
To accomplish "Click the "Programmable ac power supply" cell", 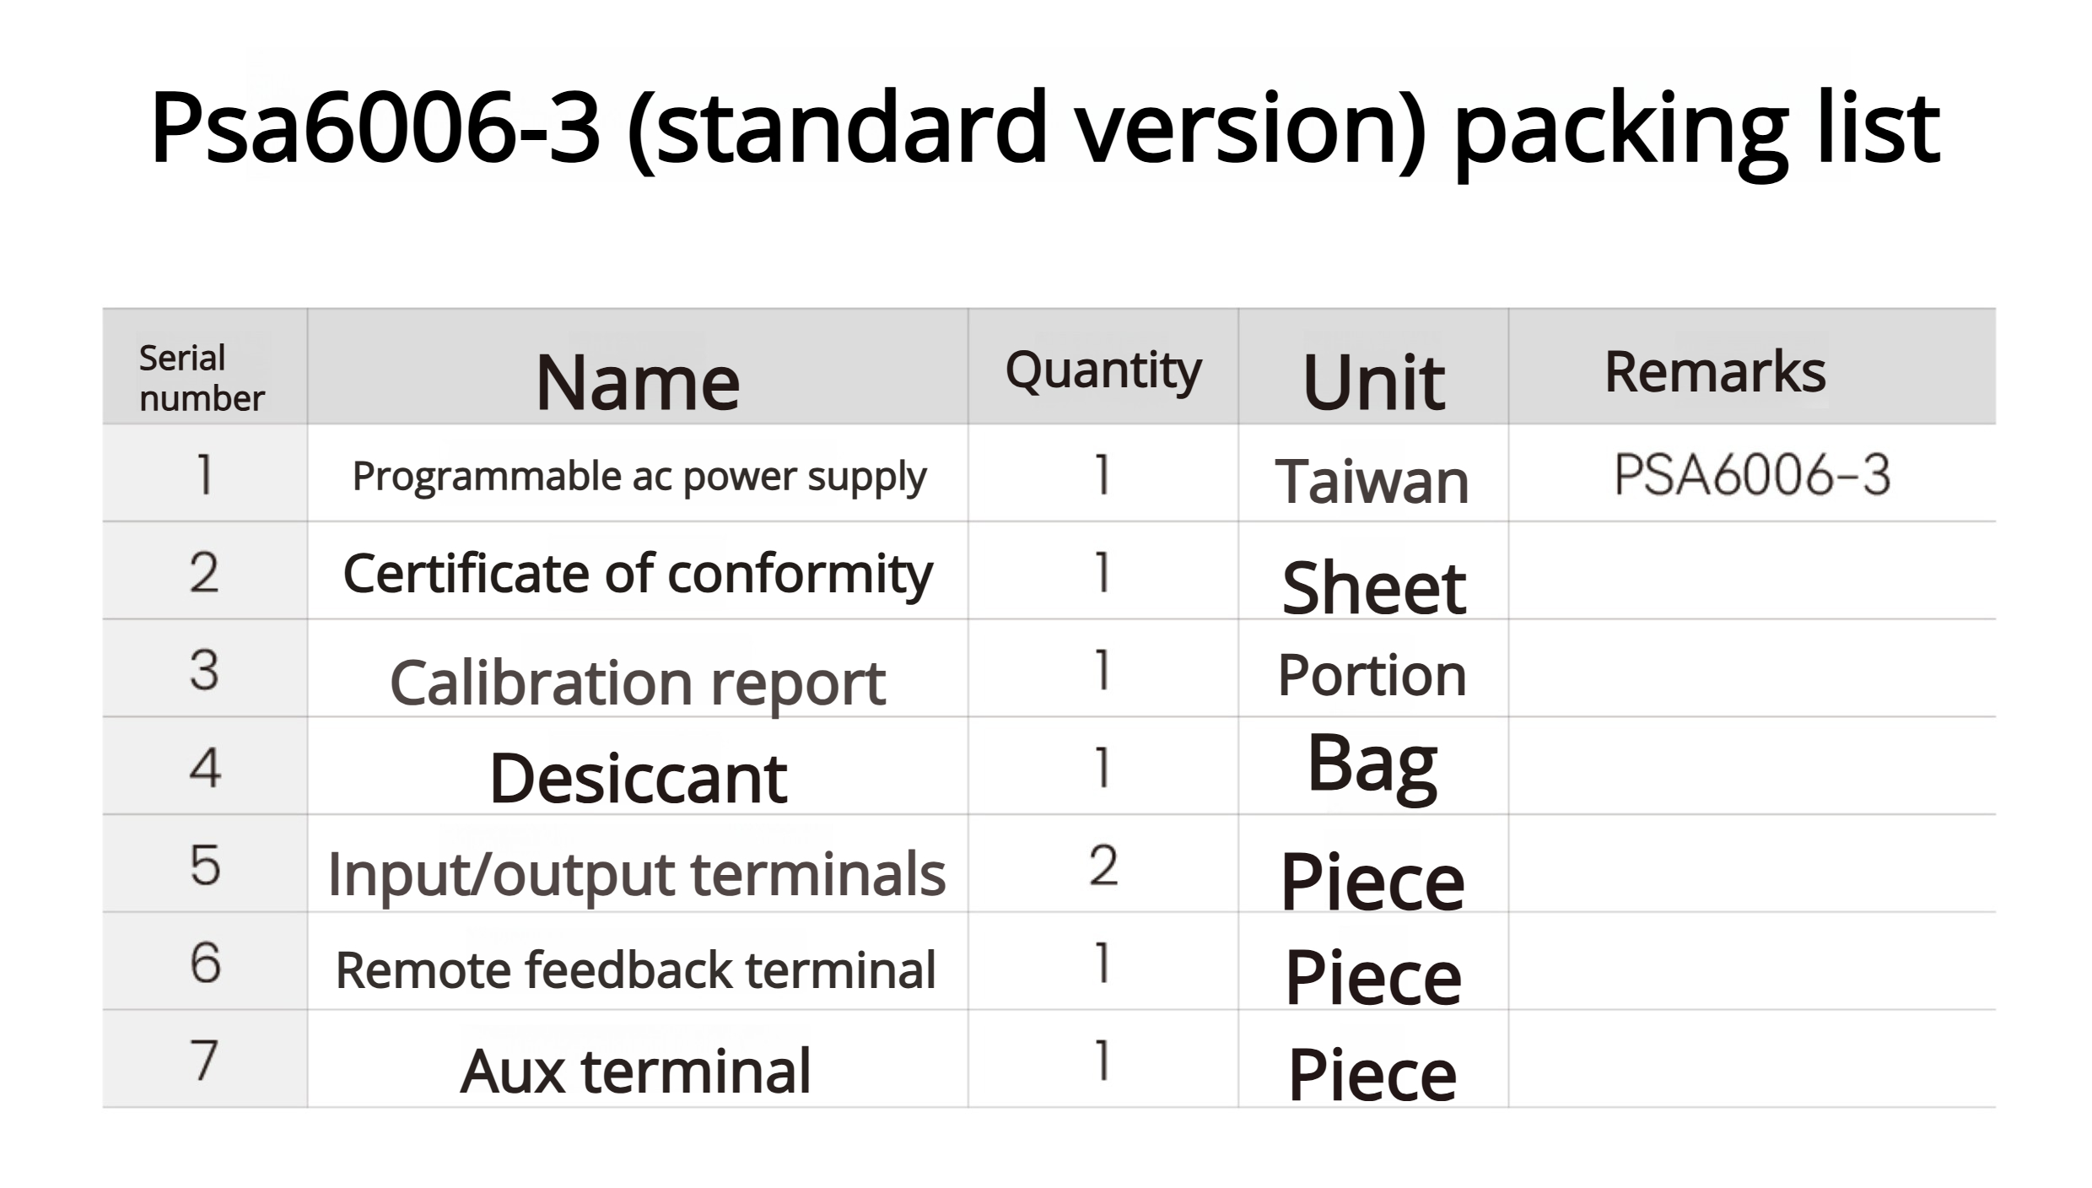I will tap(639, 476).
